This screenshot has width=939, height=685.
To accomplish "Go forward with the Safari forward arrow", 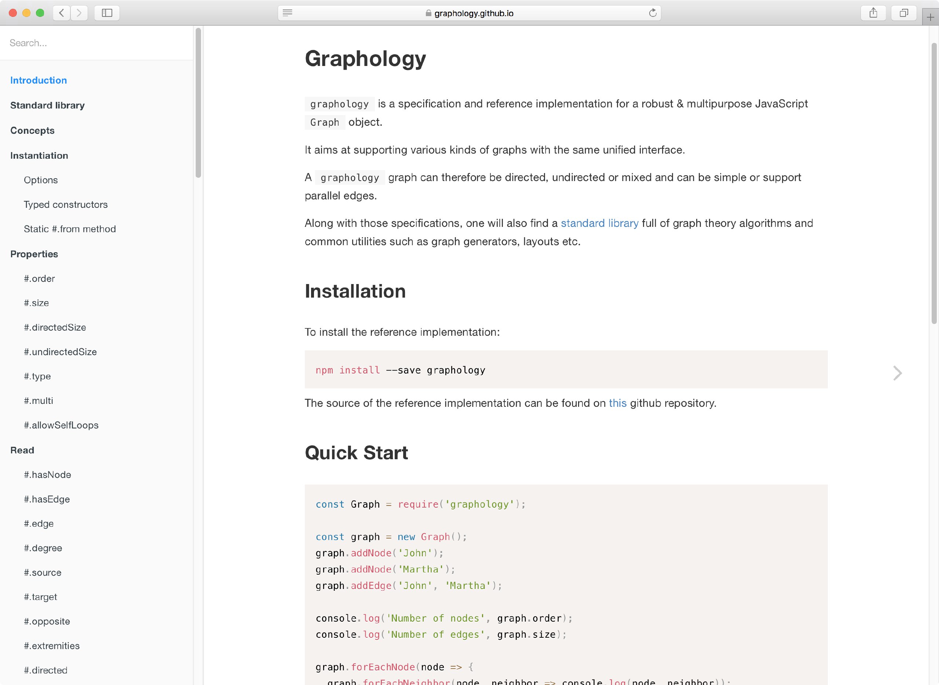I will (x=79, y=13).
